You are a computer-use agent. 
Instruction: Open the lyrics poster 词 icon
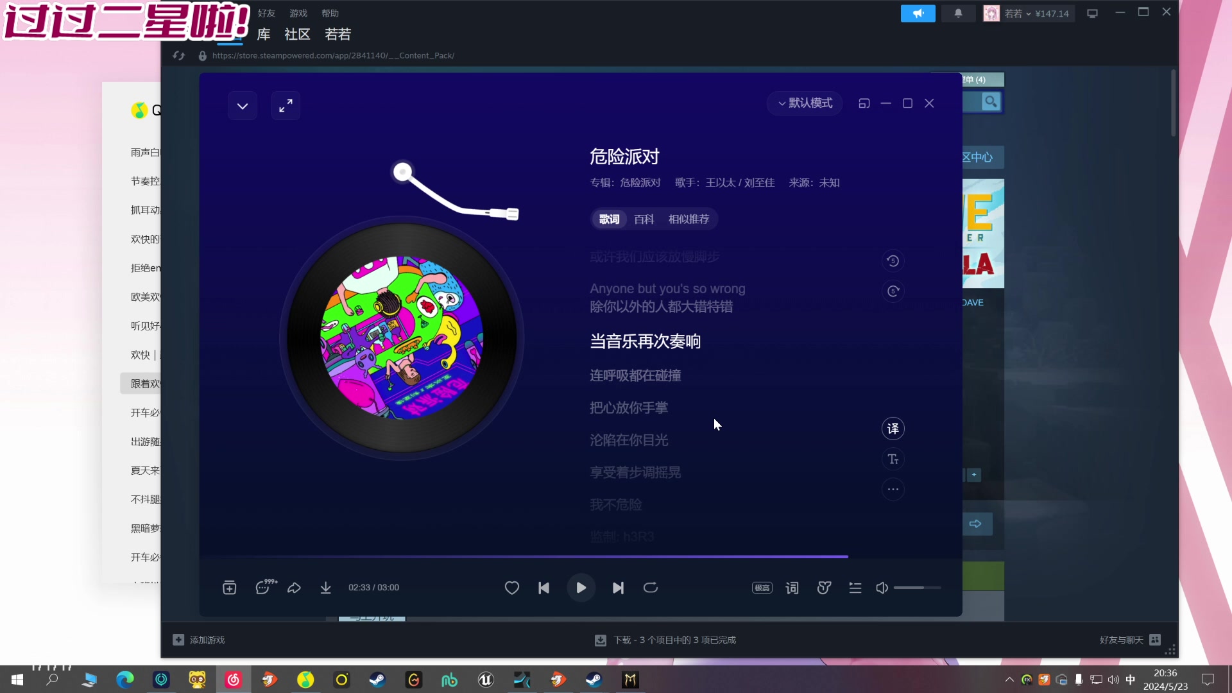click(x=792, y=588)
